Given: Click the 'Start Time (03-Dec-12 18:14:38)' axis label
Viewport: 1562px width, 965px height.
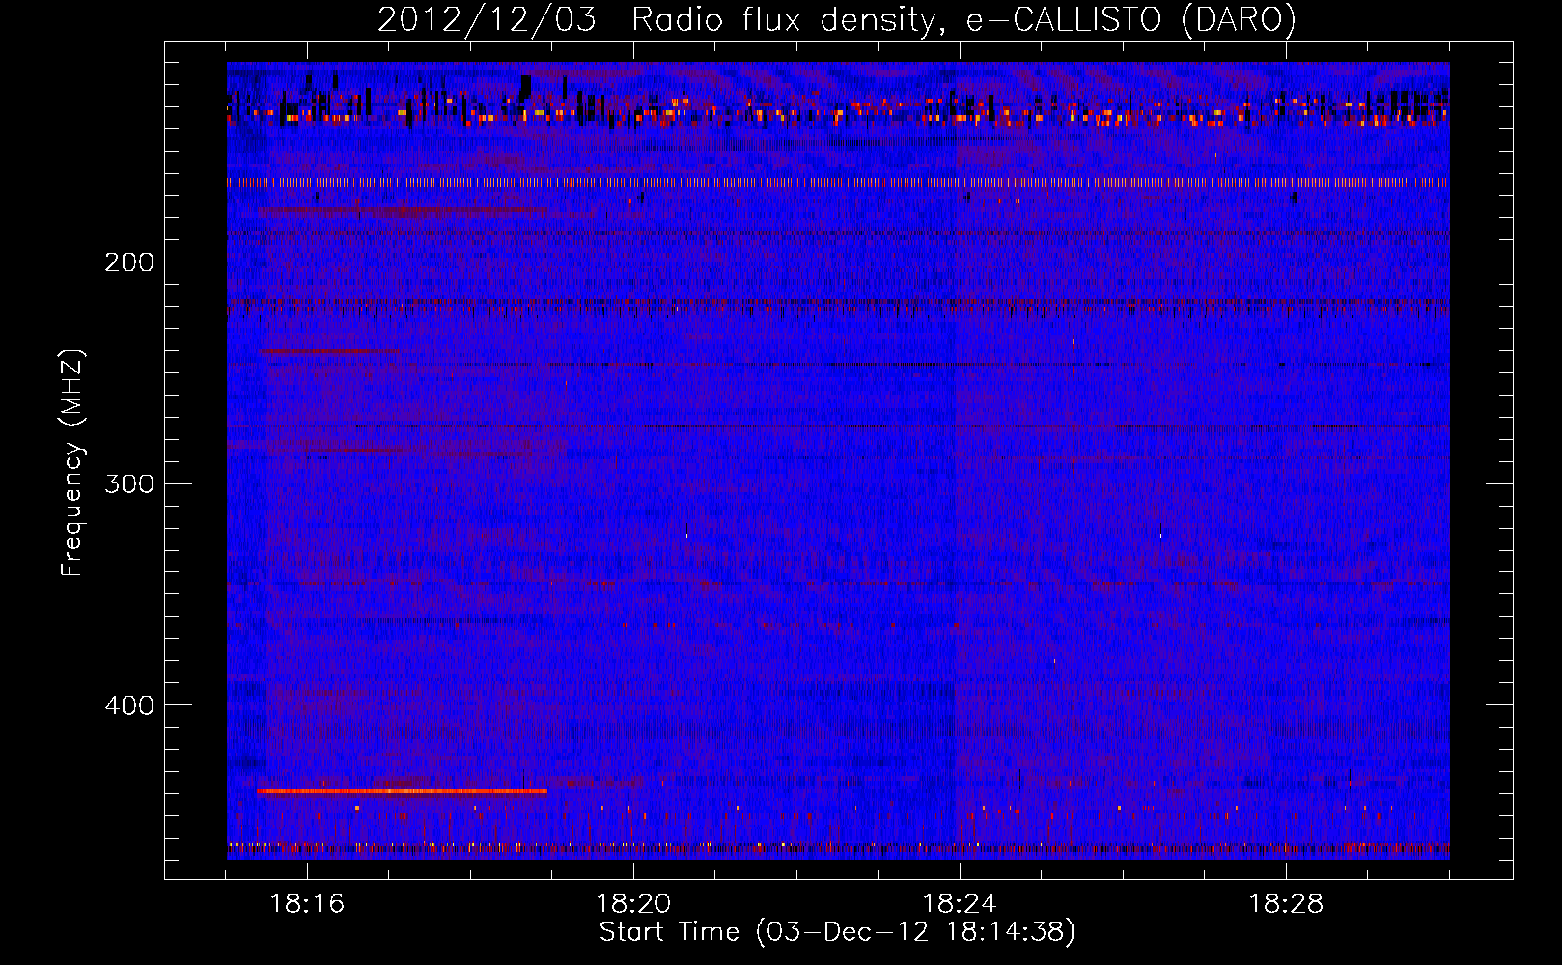Looking at the screenshot, I should pos(837,932).
